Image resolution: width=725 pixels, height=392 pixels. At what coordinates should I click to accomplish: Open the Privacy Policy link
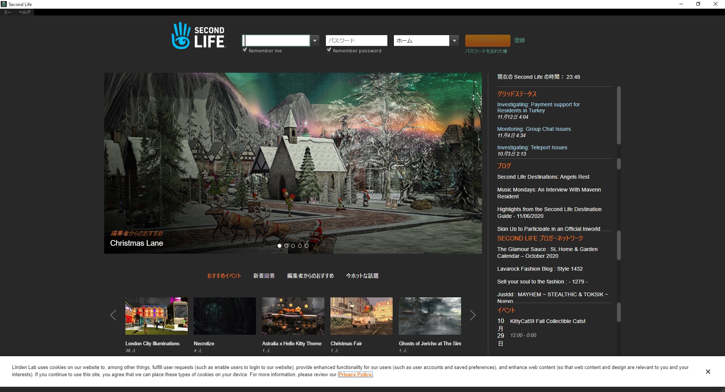(355, 375)
